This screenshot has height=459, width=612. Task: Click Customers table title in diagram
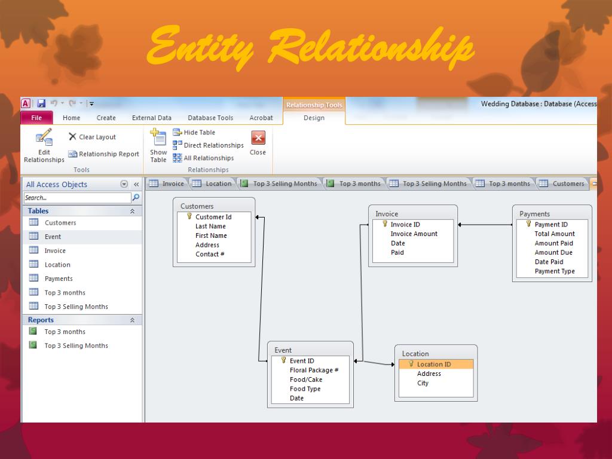click(197, 206)
